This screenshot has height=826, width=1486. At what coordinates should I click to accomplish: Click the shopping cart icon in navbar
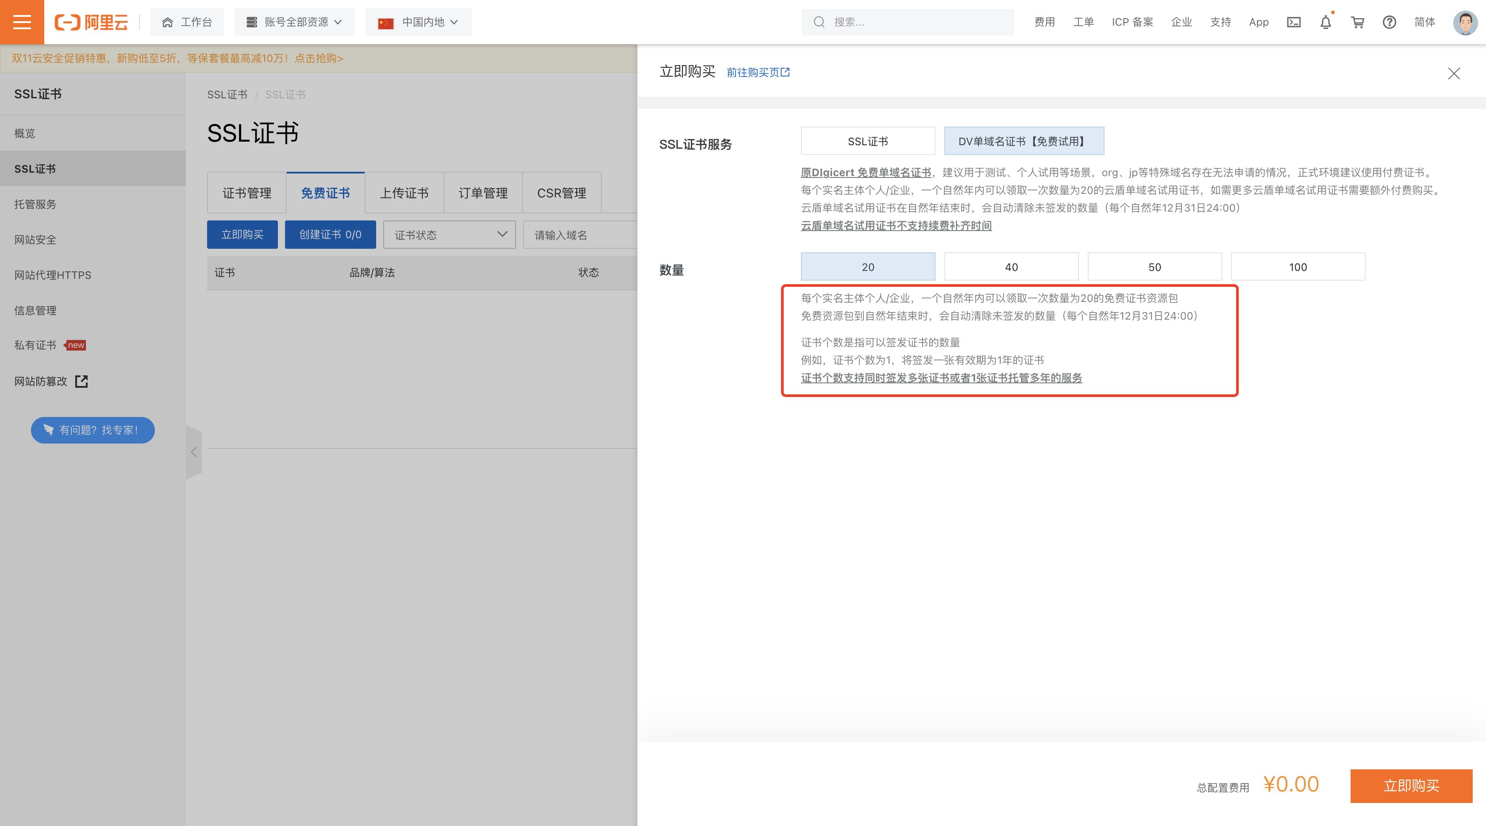pos(1358,21)
